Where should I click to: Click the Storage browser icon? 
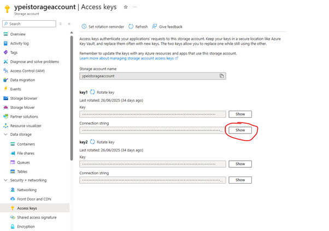[x=5, y=98]
